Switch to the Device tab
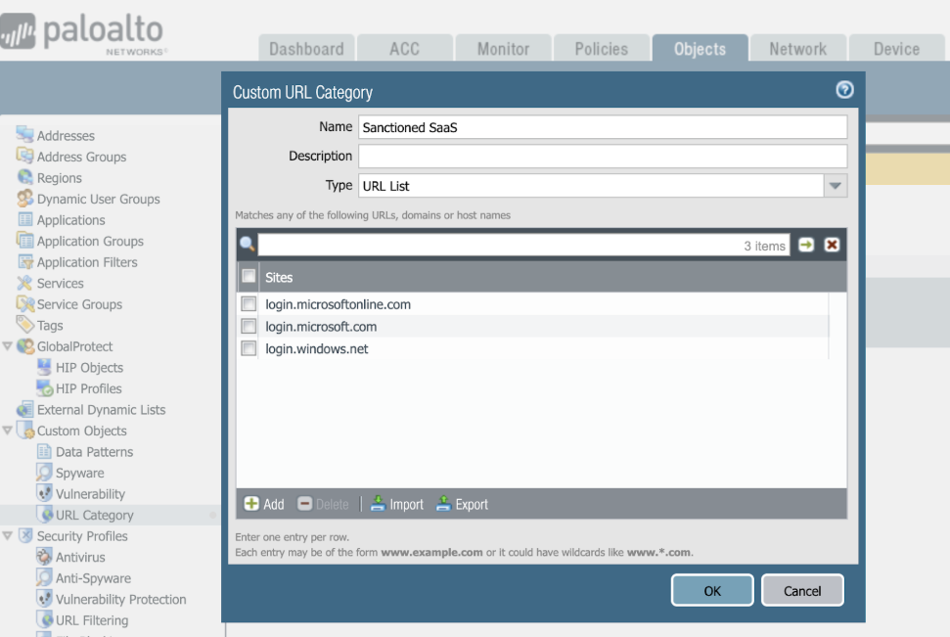Viewport: 950px width, 637px height. [x=897, y=49]
